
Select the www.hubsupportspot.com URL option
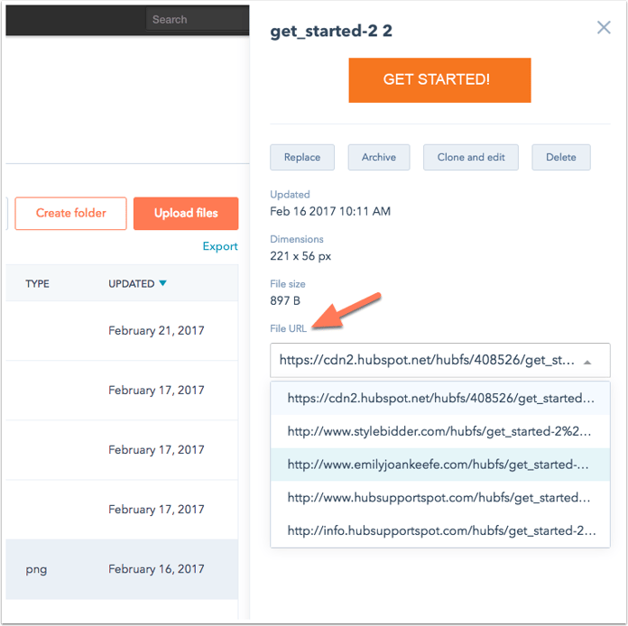440,497
